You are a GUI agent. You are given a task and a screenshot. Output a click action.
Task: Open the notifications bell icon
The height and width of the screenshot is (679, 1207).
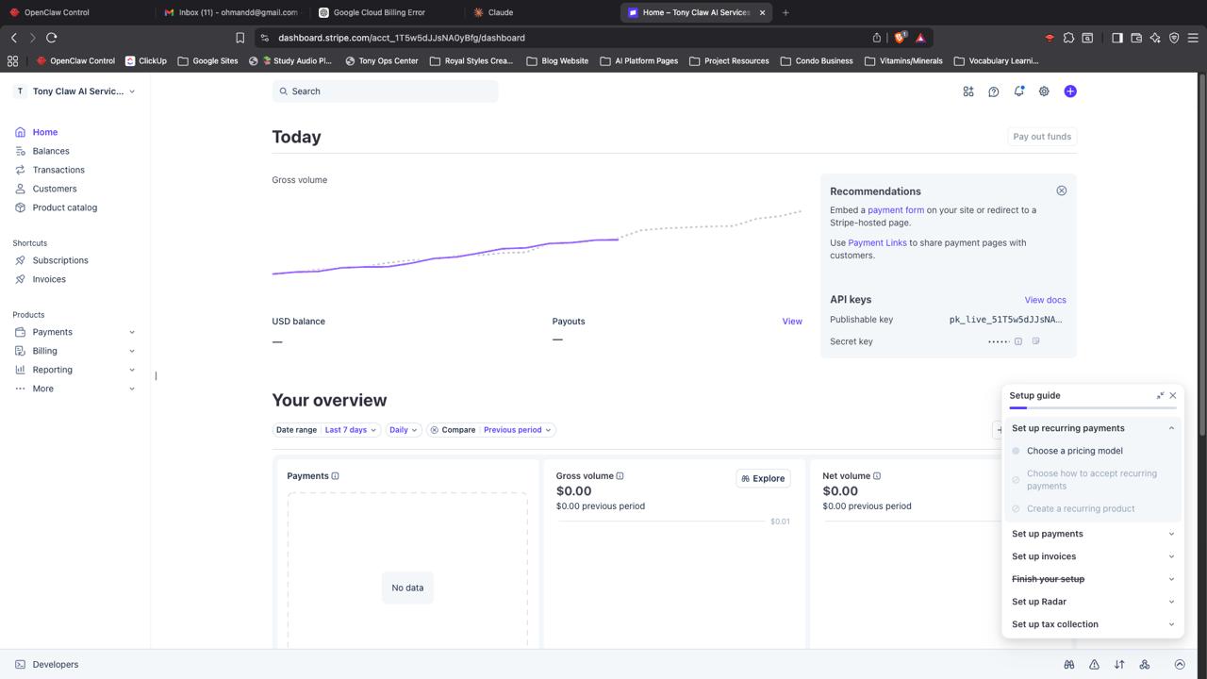tap(1018, 91)
